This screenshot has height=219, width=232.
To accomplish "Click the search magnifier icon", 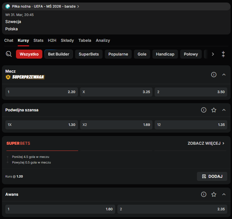I will [9, 54].
